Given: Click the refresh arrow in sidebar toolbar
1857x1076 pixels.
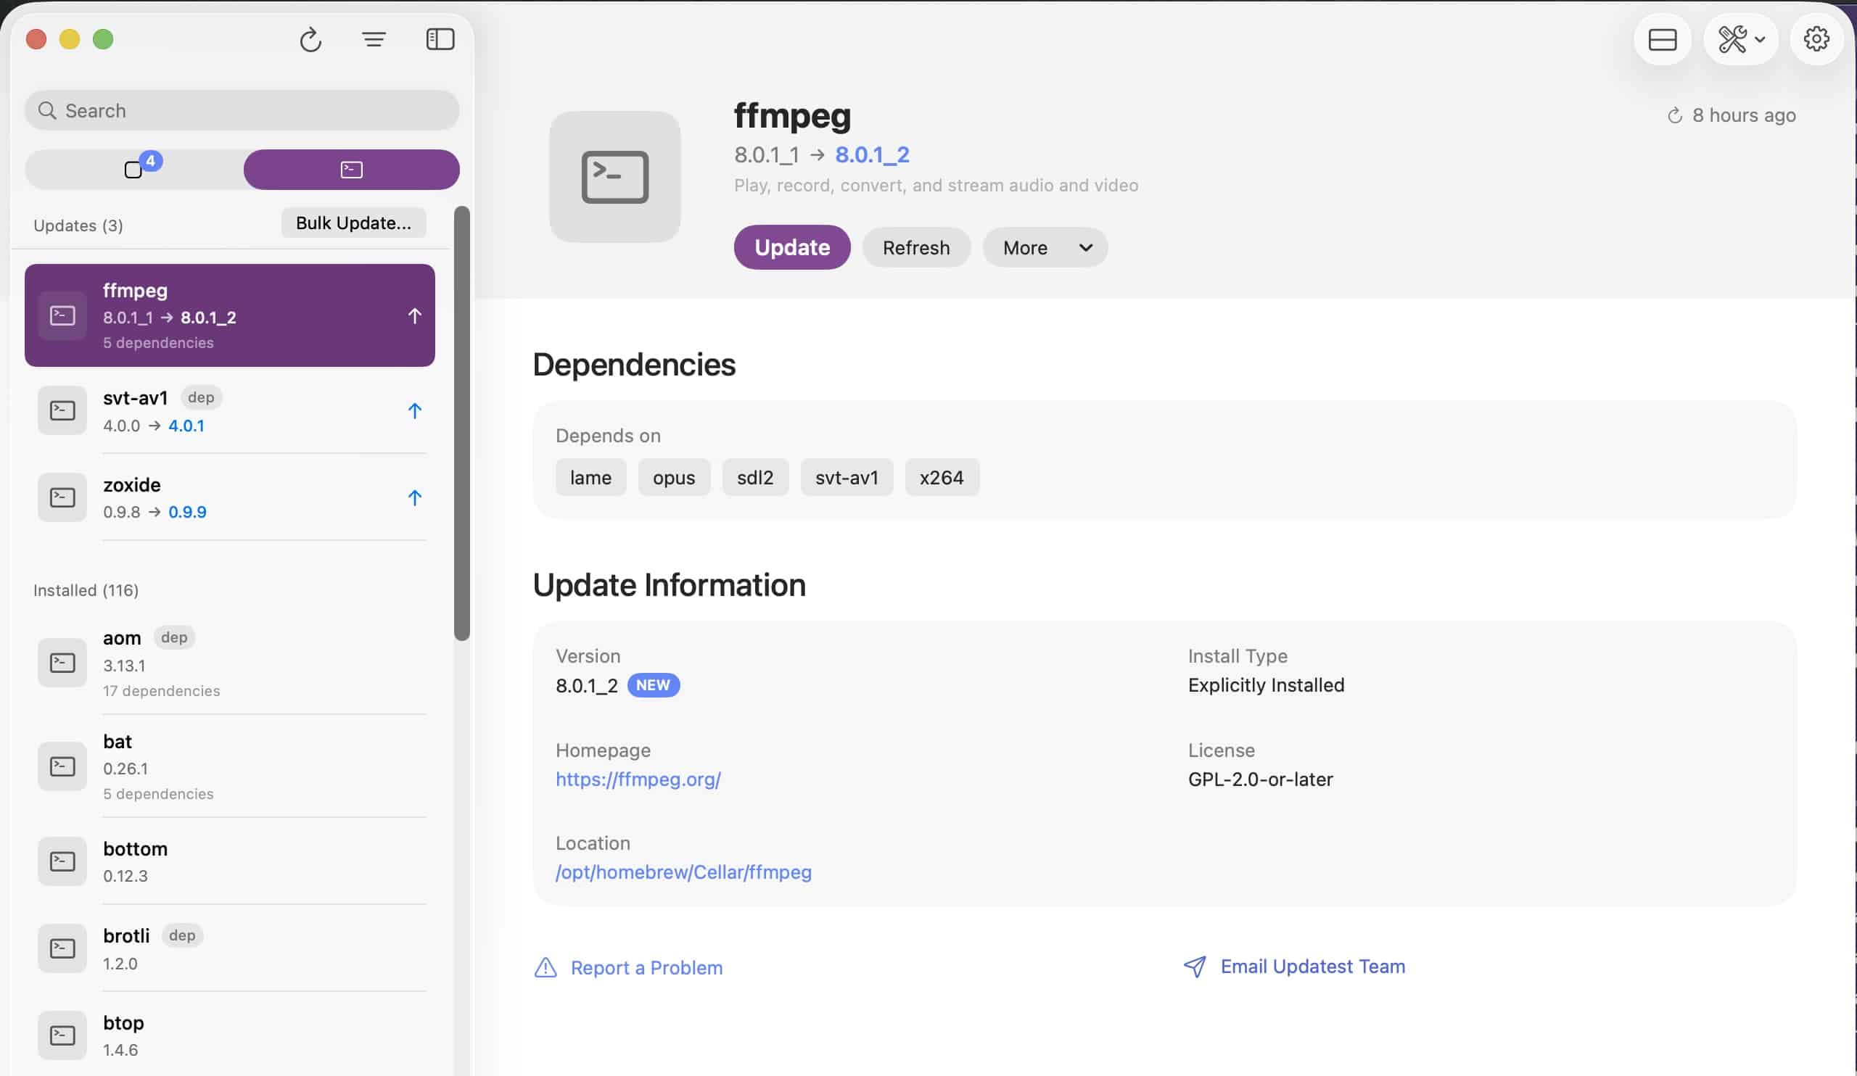Looking at the screenshot, I should coord(310,40).
